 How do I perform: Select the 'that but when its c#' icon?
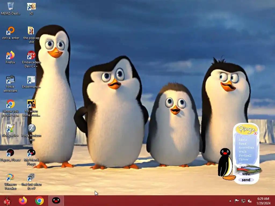[31, 182]
